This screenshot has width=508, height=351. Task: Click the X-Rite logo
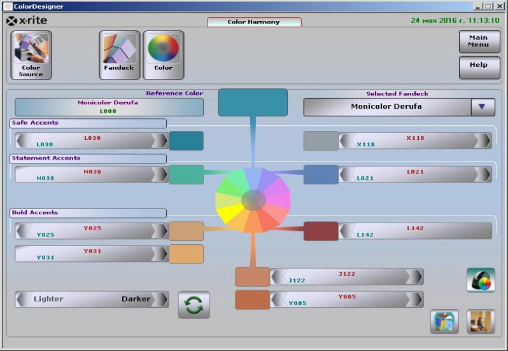click(27, 20)
